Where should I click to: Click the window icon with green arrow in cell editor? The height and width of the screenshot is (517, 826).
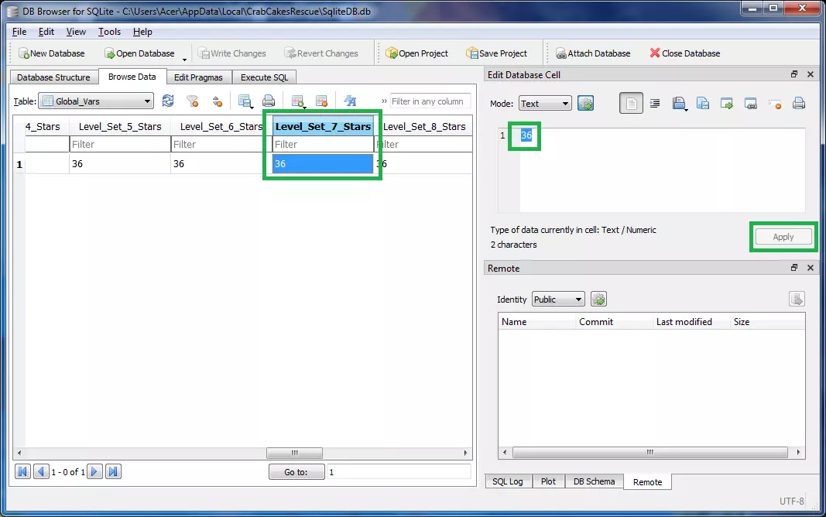click(727, 103)
